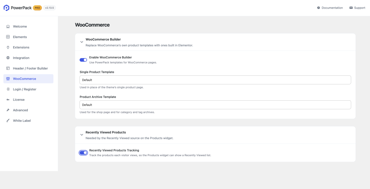Image resolution: width=370 pixels, height=189 pixels.
Task: Click the Header / Footer Builder layout icon
Action: (8, 68)
